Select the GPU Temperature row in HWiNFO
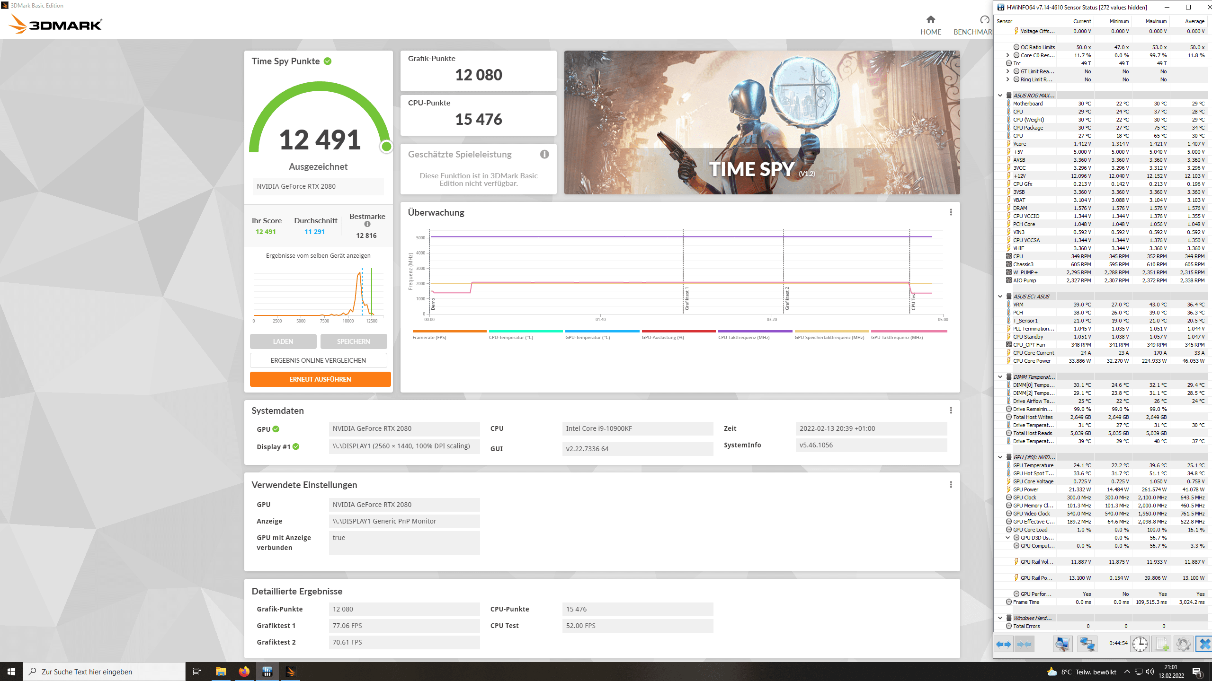The height and width of the screenshot is (681, 1212). tap(1101, 465)
